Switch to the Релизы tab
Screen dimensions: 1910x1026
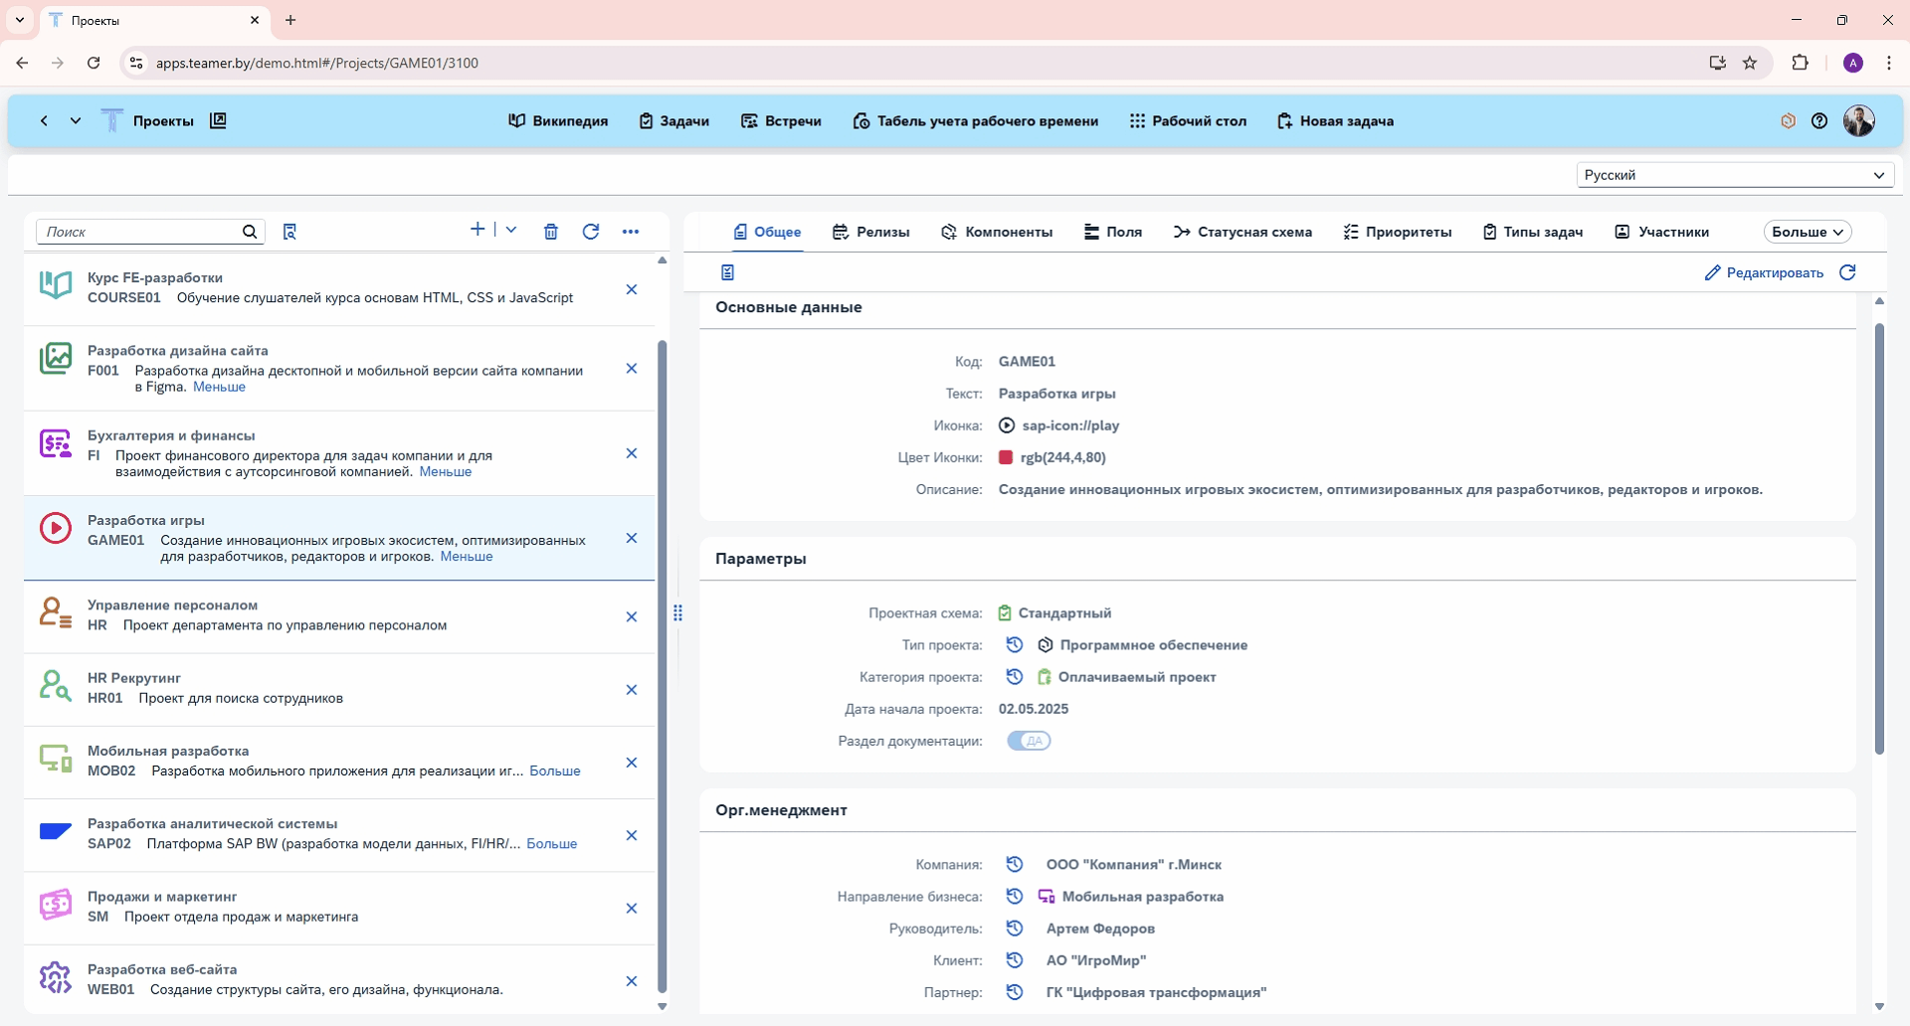click(x=870, y=232)
